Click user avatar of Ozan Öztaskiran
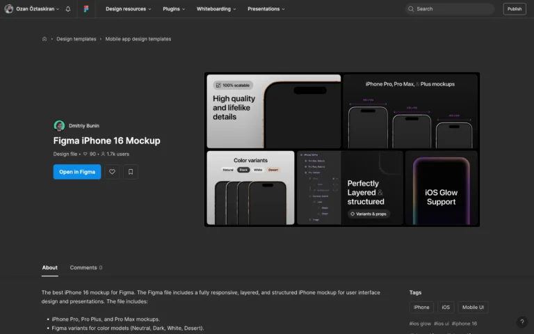The width and height of the screenshot is (534, 334). click(9, 9)
